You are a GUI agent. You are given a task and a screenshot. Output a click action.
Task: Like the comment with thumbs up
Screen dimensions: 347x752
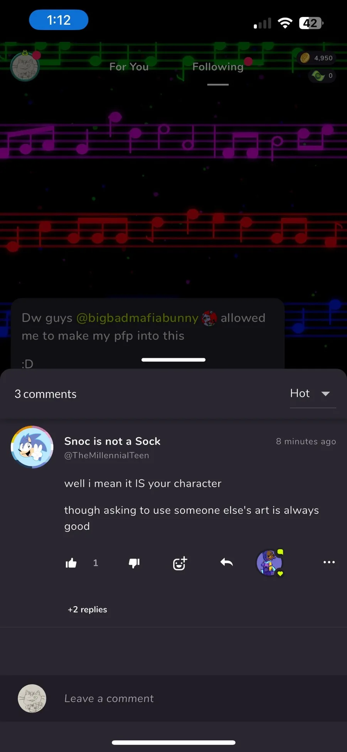tap(71, 563)
